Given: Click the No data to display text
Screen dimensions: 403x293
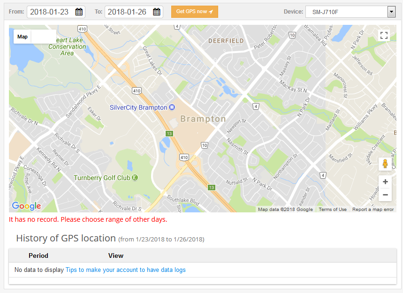Looking at the screenshot, I should 39,270.
